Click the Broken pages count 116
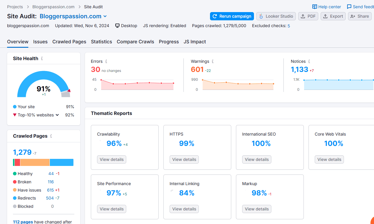Image resolution: width=374 pixels, height=224 pixels. [50, 182]
